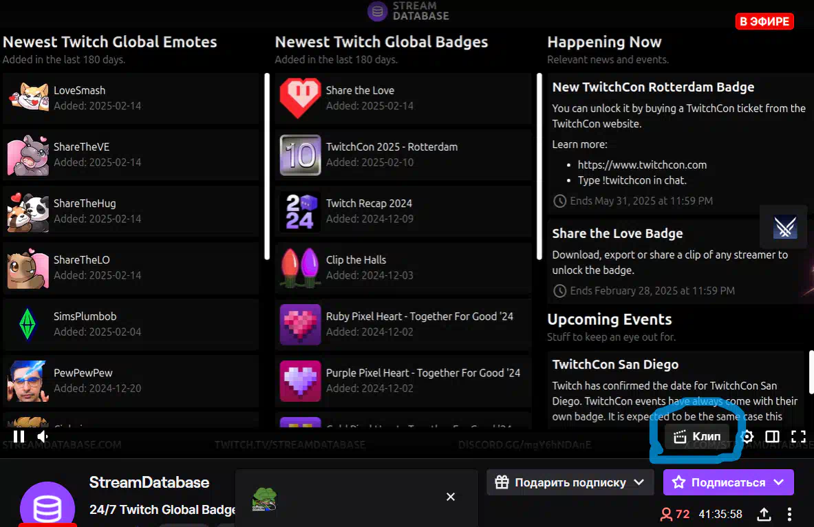Click the ShareTheVE emote image
814x527 pixels.
(28, 155)
